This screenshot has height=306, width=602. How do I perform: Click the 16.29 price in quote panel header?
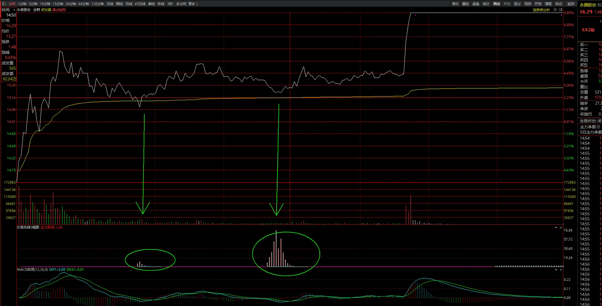[586, 12]
